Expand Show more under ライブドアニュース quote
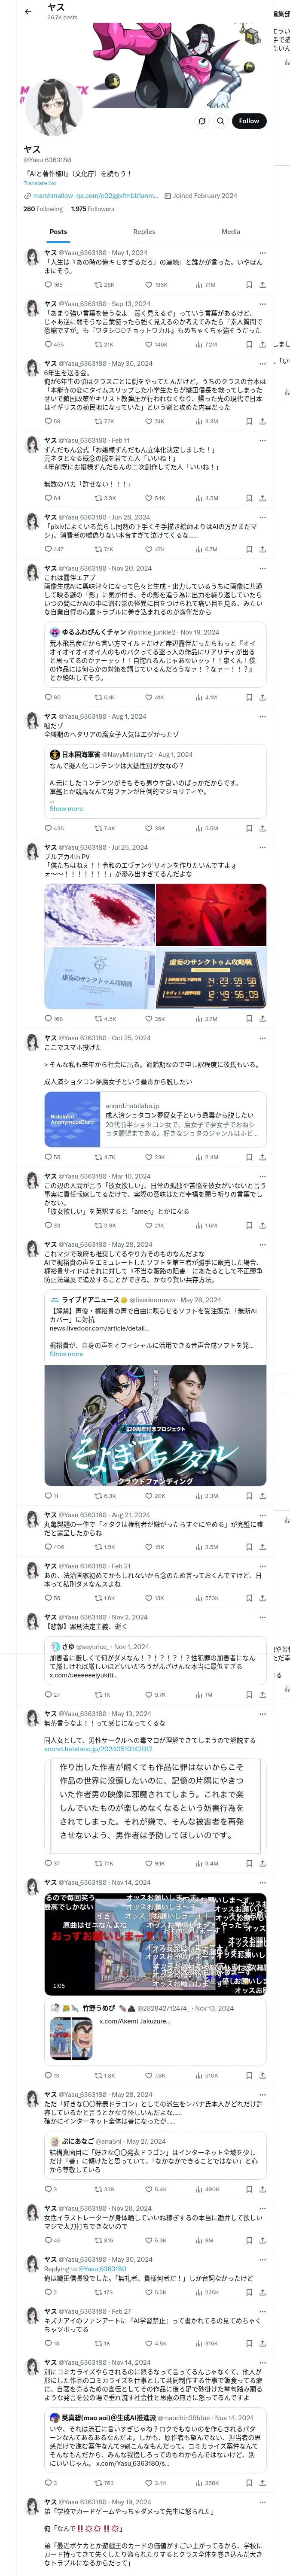The width and height of the screenshot is (290, 2576). point(66,1354)
